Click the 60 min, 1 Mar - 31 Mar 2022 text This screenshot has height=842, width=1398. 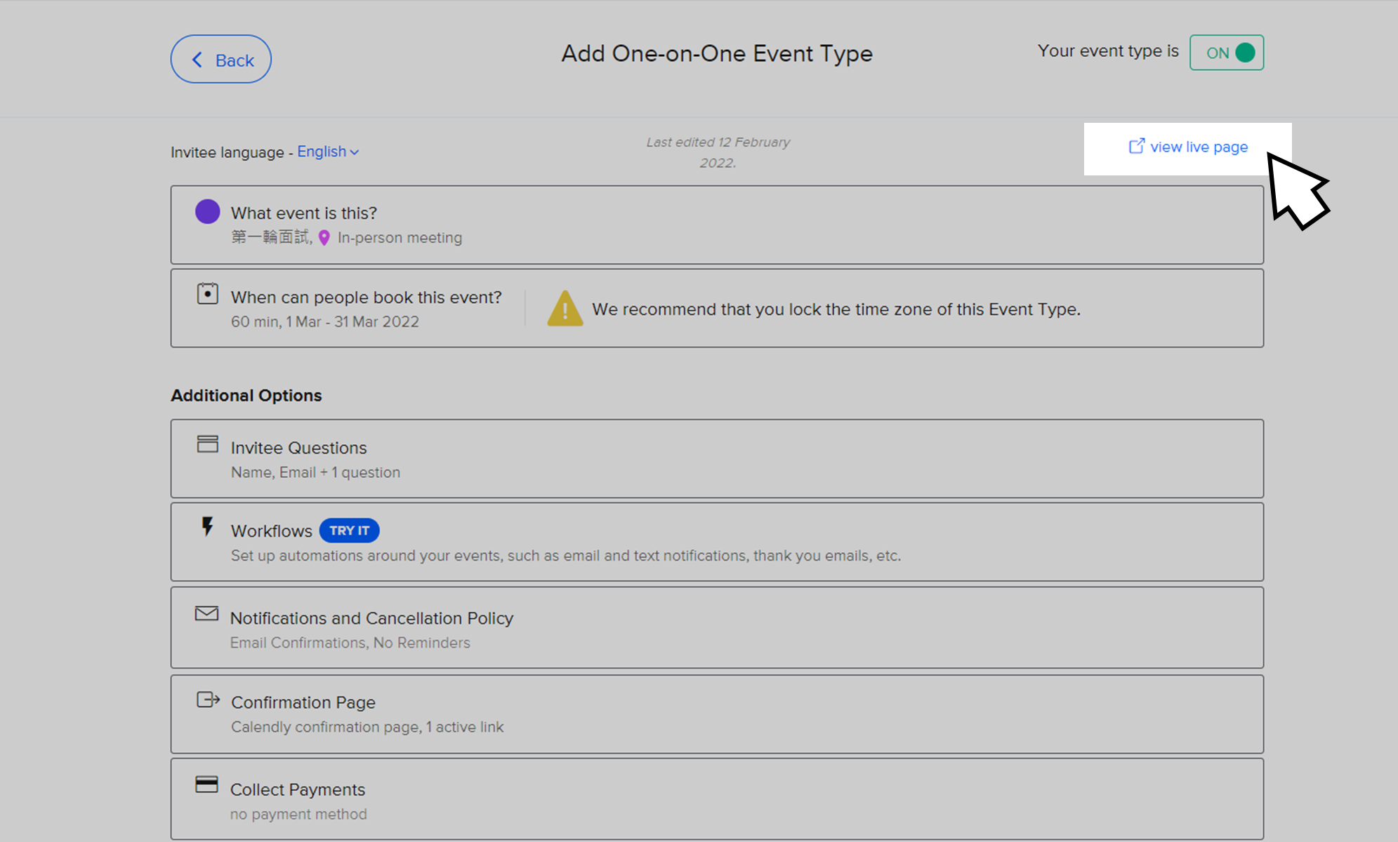pyautogui.click(x=325, y=321)
